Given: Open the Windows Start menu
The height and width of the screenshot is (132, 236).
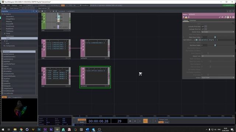Looking at the screenshot, I should pos(3,129).
